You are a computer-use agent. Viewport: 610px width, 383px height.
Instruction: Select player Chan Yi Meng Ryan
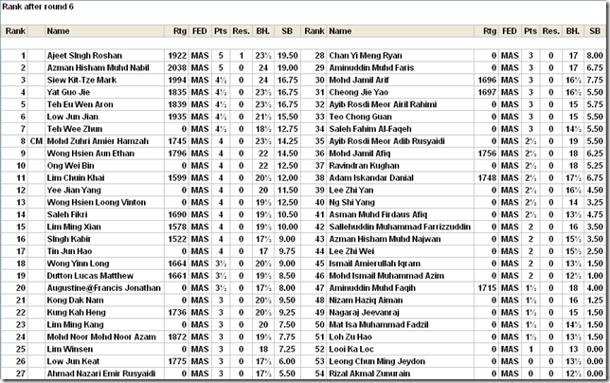[x=366, y=56]
